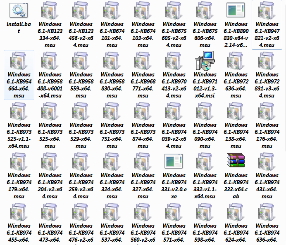Select Windows6.1-KB674101-x64.msu icon
Viewport: 286px width, 245px height.
(x=112, y=10)
